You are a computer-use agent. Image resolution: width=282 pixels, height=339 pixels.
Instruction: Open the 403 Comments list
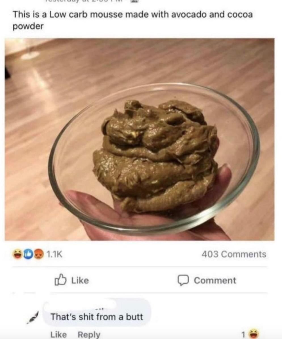click(x=234, y=254)
